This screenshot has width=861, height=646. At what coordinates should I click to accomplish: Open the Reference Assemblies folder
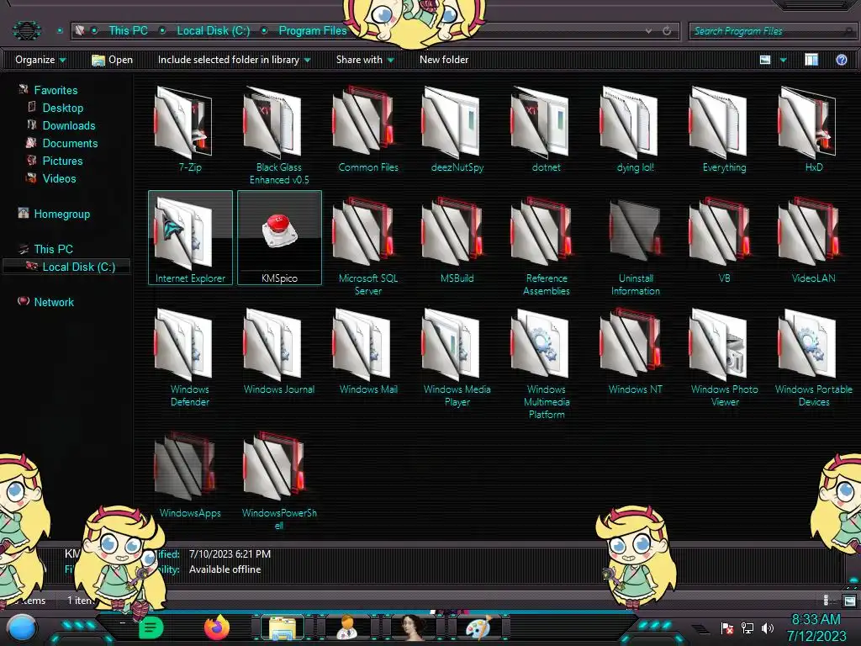(x=546, y=246)
